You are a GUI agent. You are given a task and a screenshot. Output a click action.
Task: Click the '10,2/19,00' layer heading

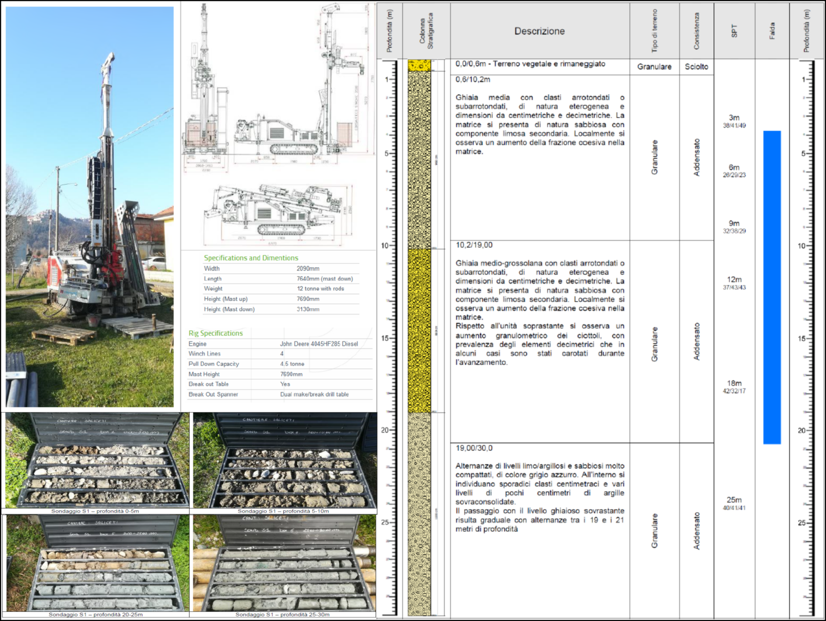(x=474, y=245)
